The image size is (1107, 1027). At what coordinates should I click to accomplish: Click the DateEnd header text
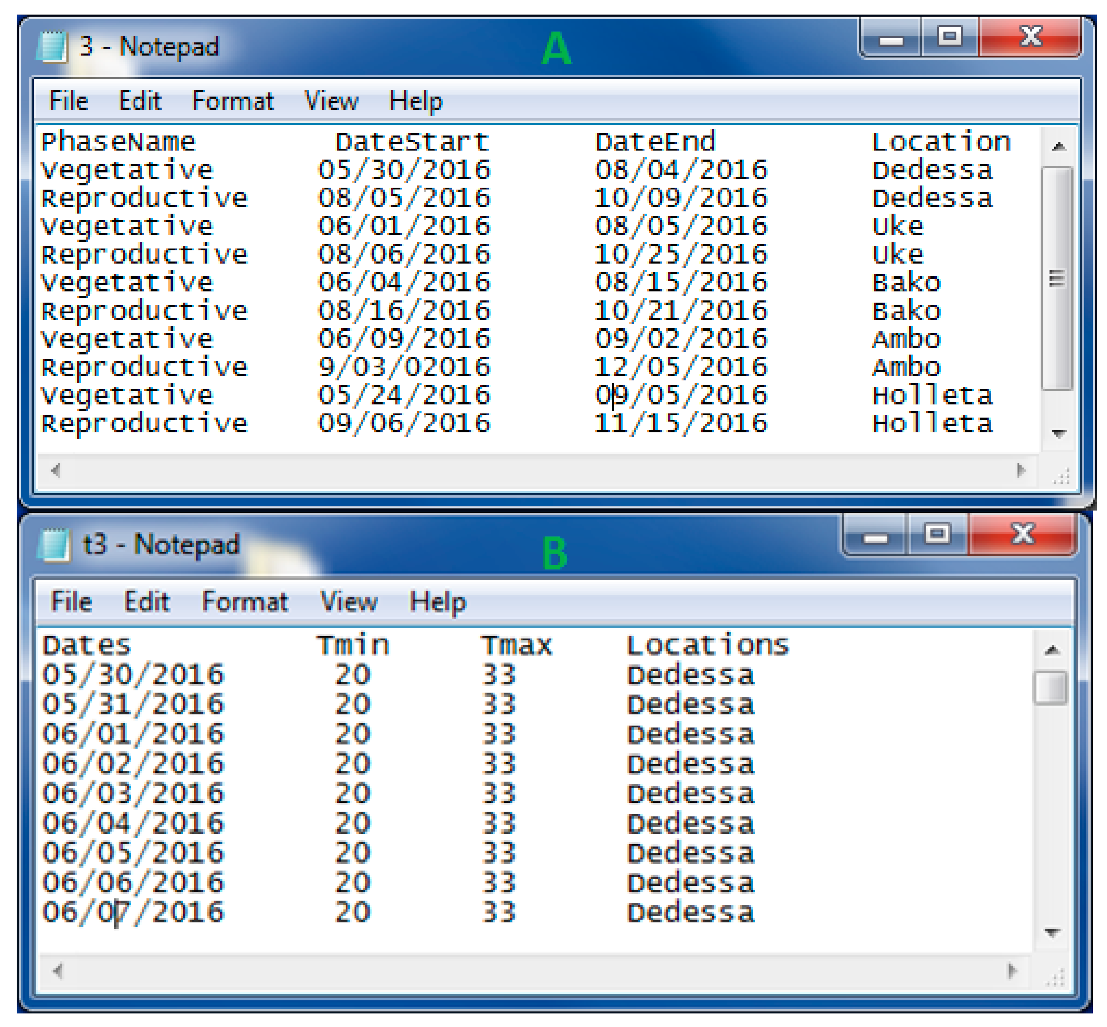coord(655,142)
